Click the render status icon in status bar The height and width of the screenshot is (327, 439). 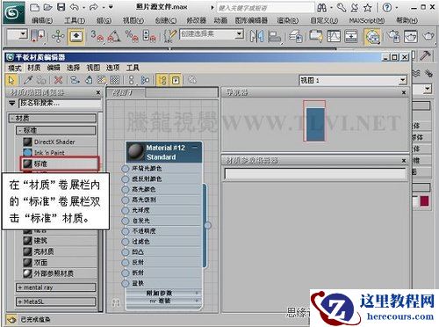[x=11, y=319]
